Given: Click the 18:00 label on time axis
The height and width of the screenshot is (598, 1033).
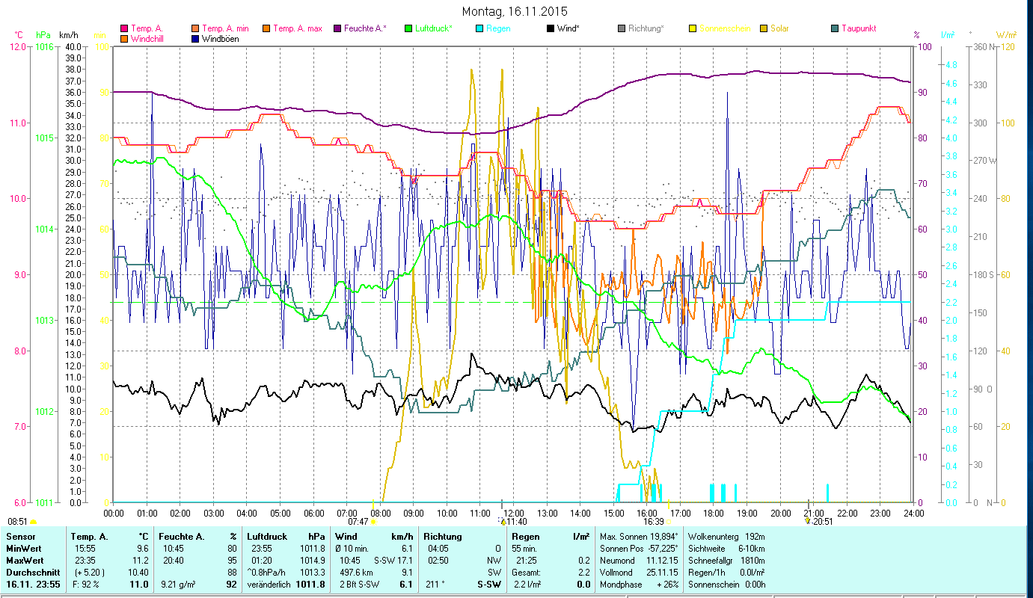Looking at the screenshot, I should coord(713,513).
